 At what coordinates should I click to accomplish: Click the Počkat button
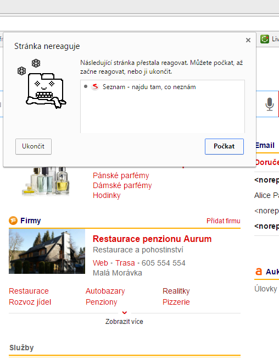(x=224, y=146)
